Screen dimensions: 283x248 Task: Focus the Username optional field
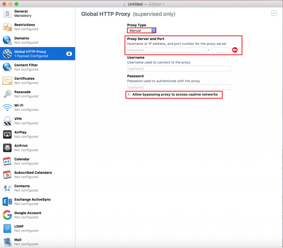[x=179, y=69]
